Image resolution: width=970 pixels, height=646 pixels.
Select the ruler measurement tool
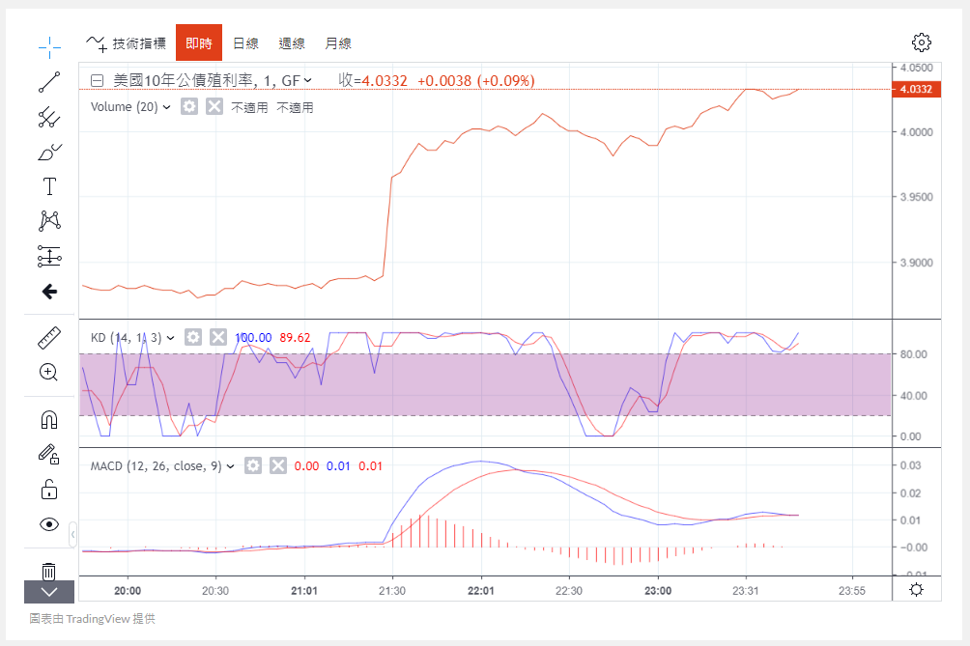coord(49,337)
